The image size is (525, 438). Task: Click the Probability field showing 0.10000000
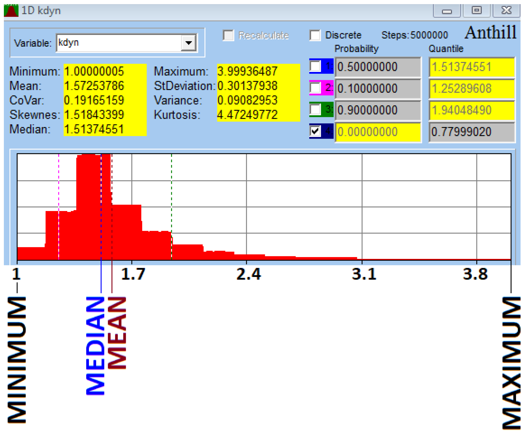(x=378, y=89)
